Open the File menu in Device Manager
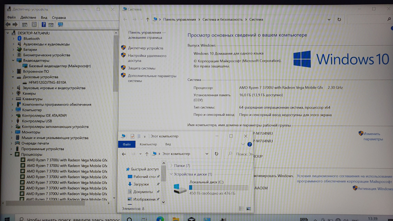Image resolution: width=393 pixels, height=221 pixels. 11,17
